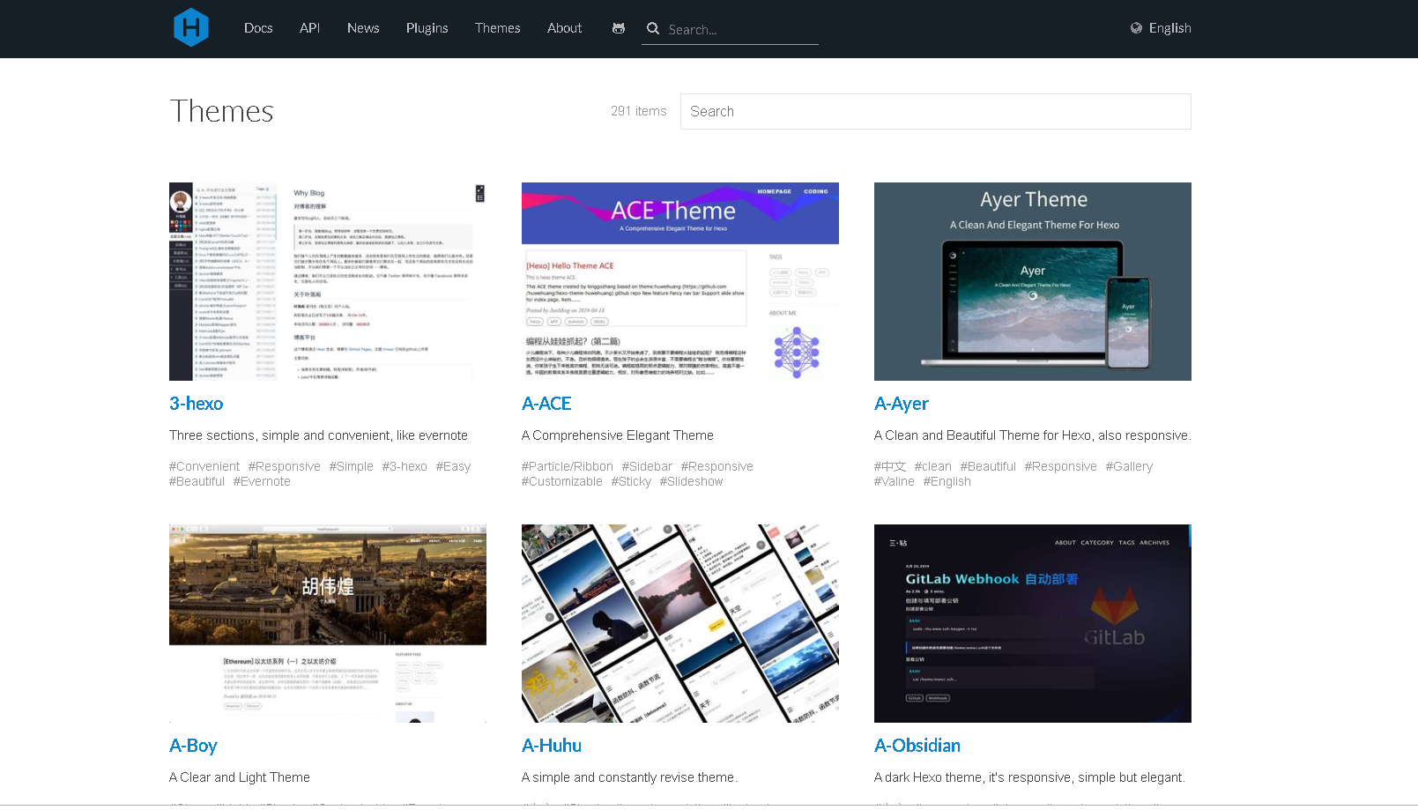Click the A-Obsidian title link

coord(917,746)
